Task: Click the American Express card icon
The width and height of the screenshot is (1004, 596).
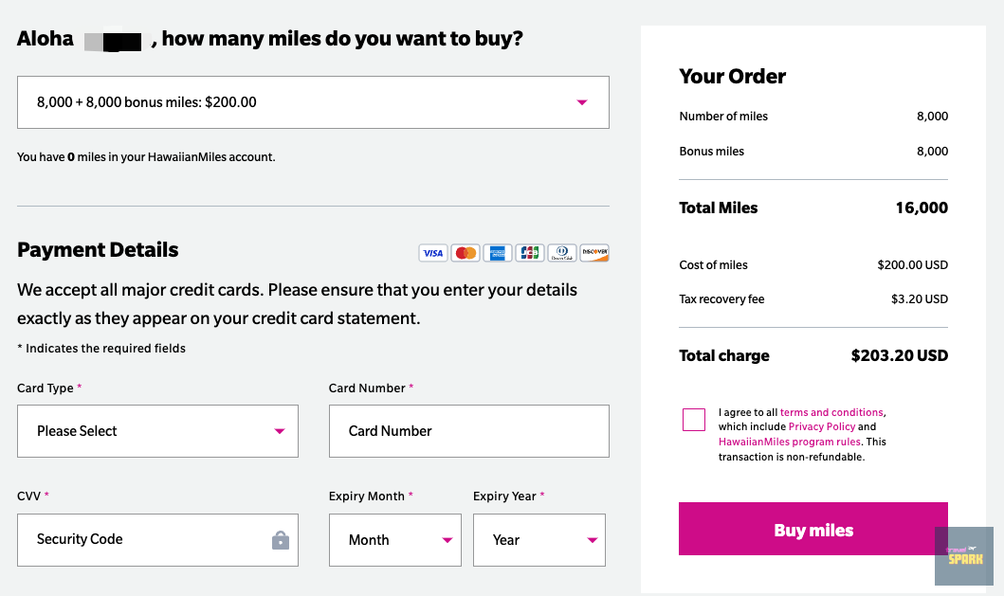Action: point(497,253)
